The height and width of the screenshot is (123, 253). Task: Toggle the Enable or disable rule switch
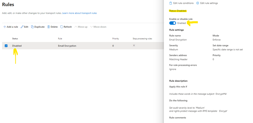tap(173, 23)
